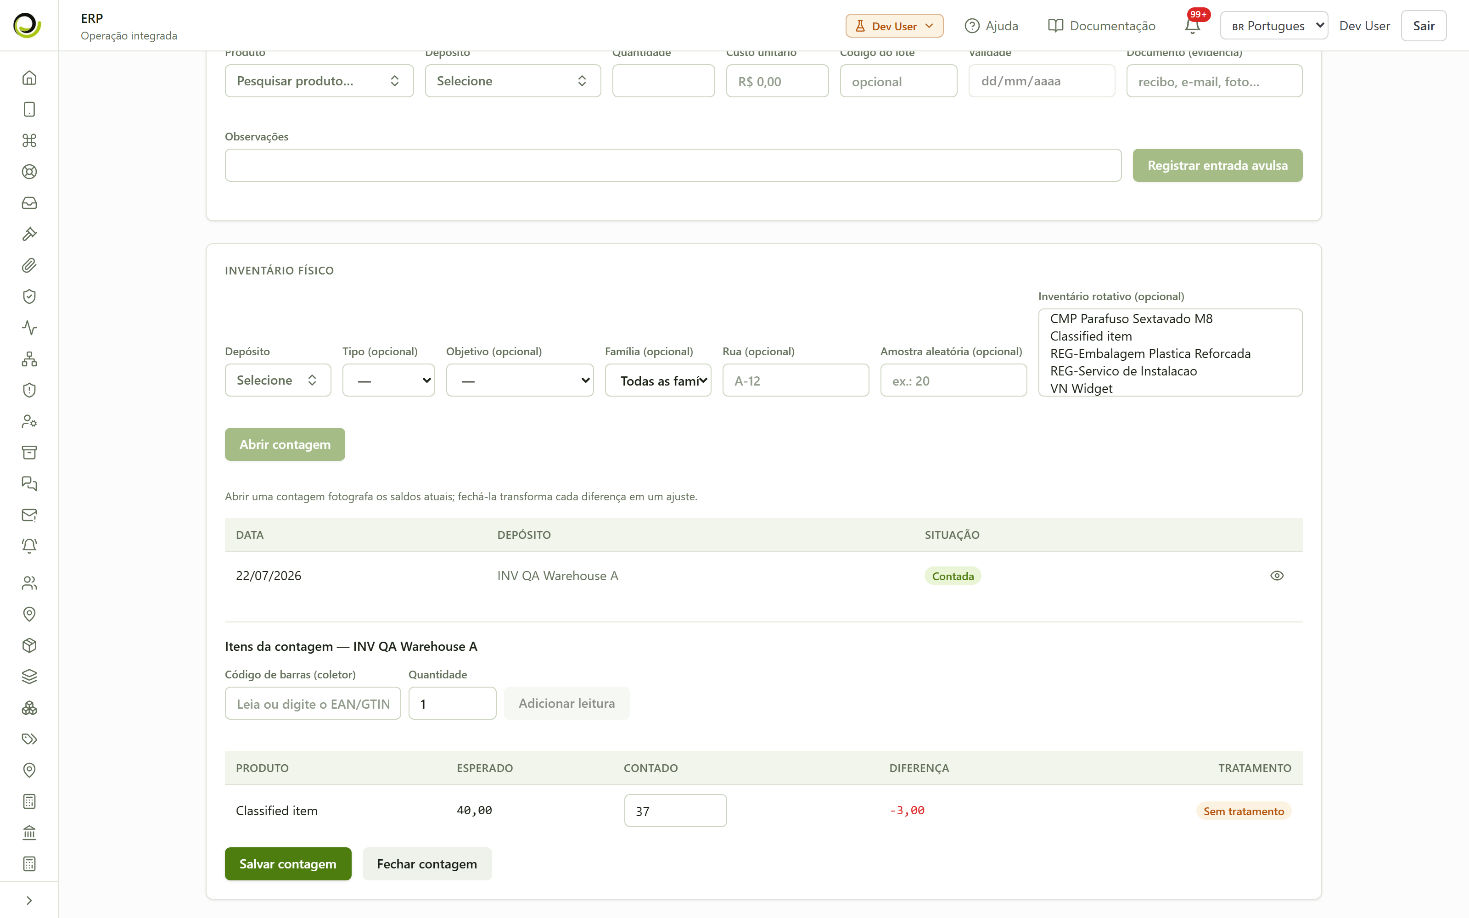Open the Objetivo (opcional) dropdown
Screen dimensions: 1469x918
click(x=520, y=380)
